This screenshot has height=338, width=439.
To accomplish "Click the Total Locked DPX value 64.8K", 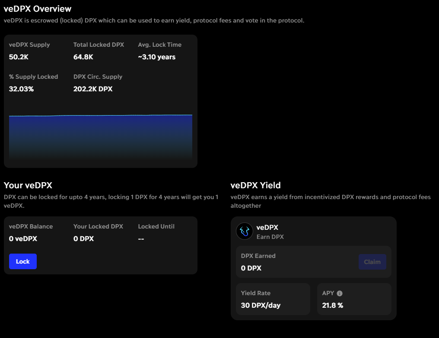I will (x=83, y=57).
